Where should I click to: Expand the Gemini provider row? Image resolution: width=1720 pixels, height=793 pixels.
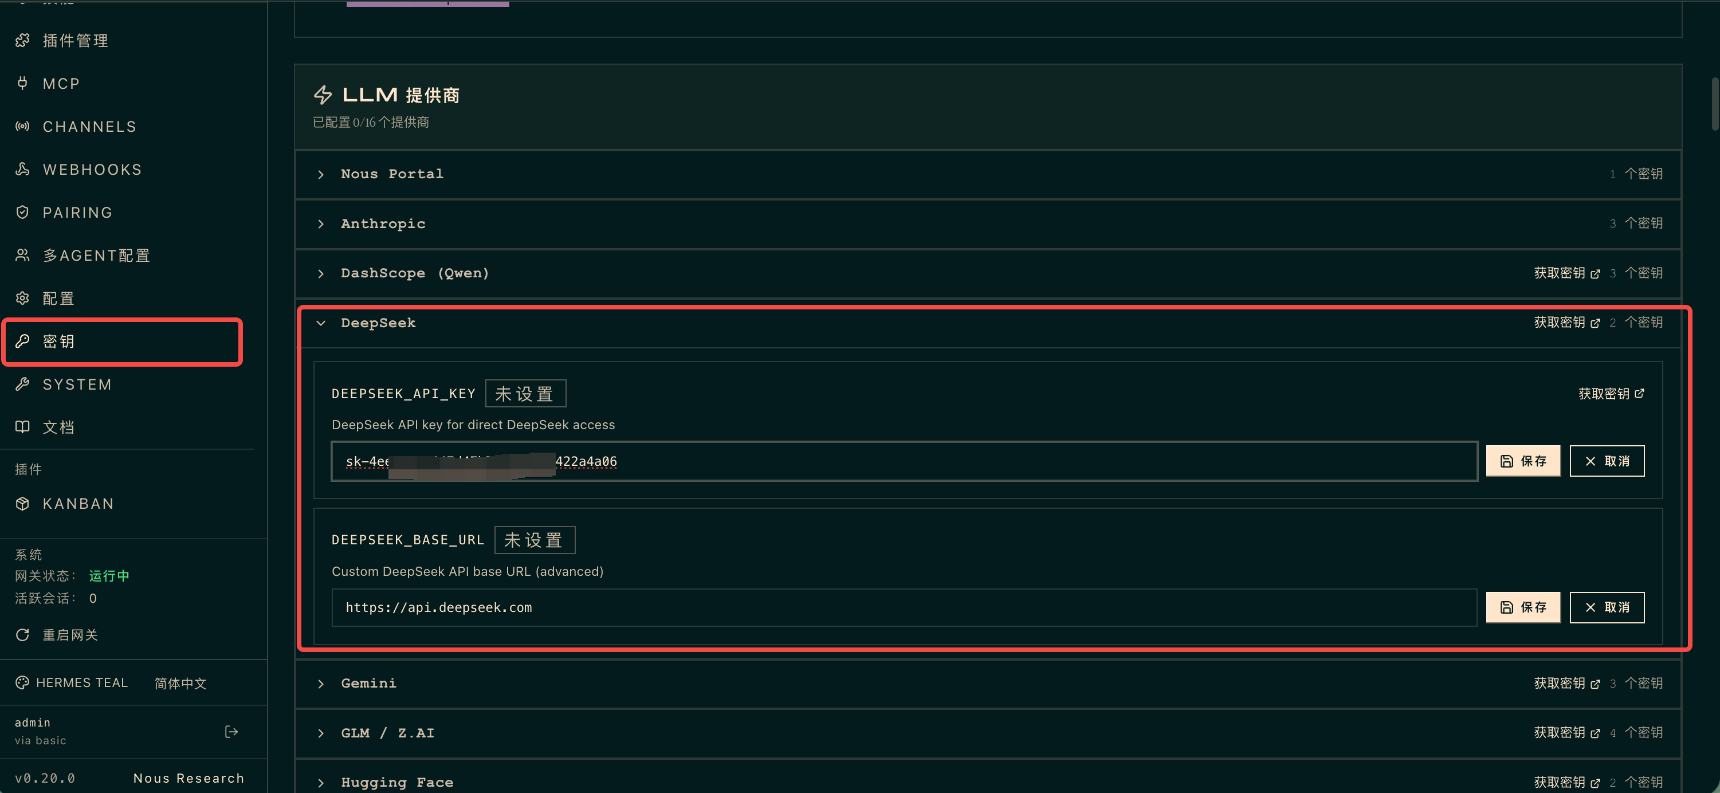988,684
